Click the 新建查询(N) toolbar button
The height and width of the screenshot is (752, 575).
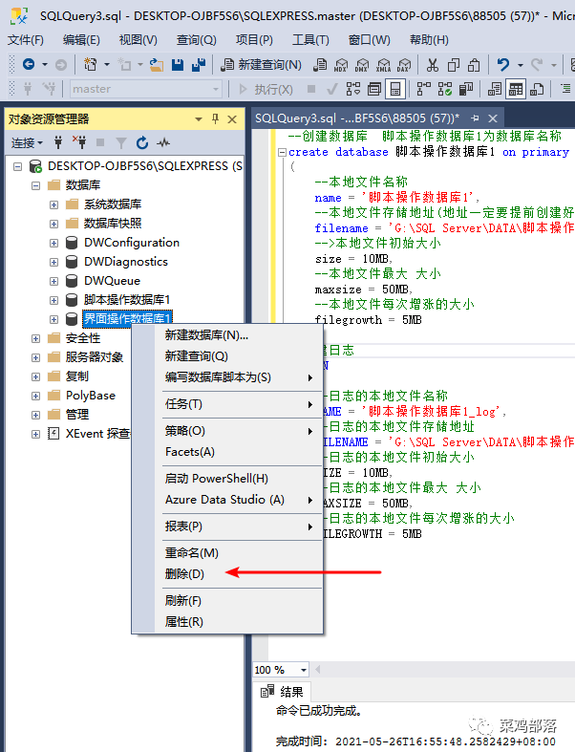click(x=262, y=65)
